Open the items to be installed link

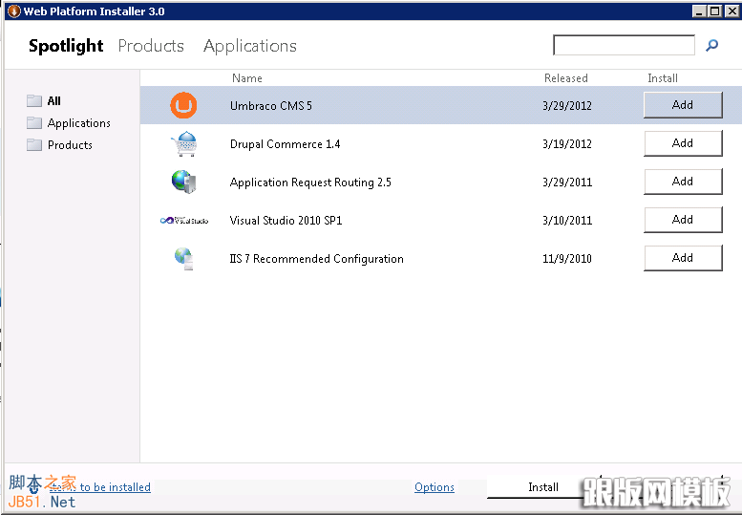pyautogui.click(x=100, y=487)
